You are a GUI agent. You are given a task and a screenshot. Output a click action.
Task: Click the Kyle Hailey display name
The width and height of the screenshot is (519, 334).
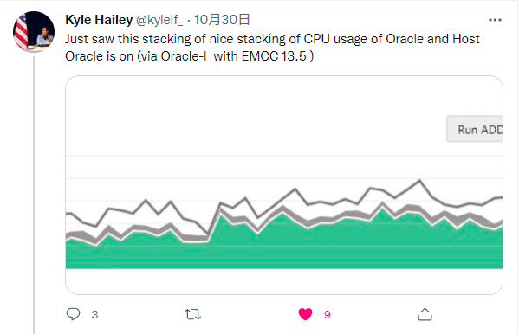pyautogui.click(x=99, y=20)
